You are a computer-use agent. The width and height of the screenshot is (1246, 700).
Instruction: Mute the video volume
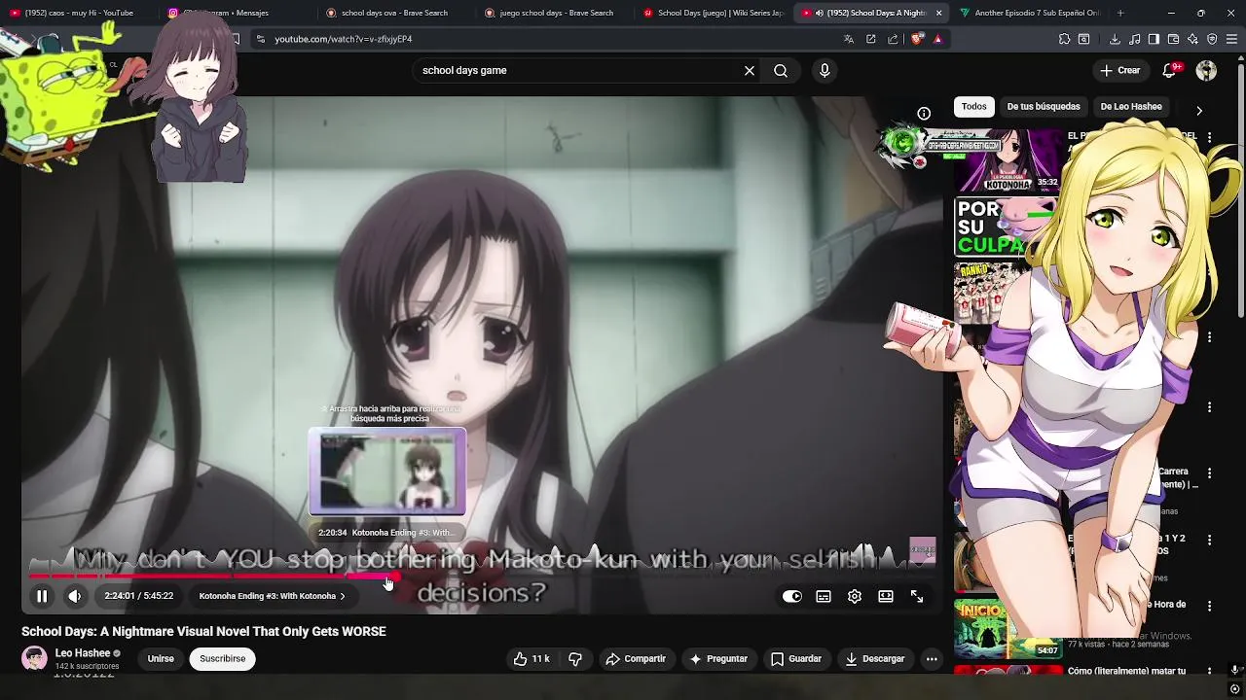coord(75,596)
